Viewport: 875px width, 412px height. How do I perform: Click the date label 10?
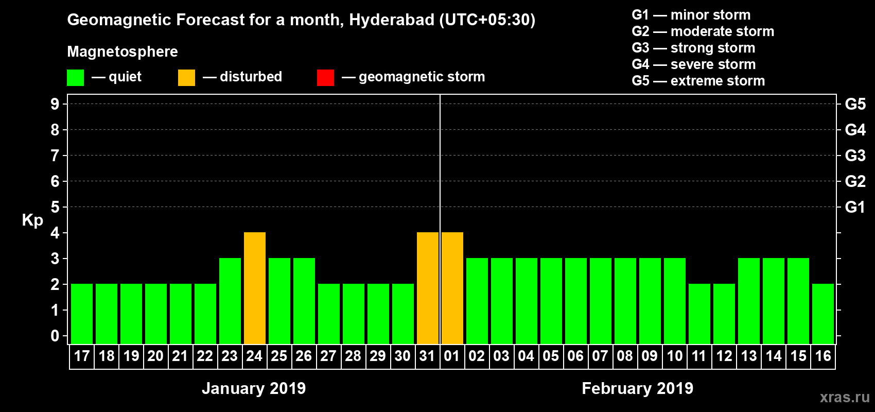(x=675, y=356)
